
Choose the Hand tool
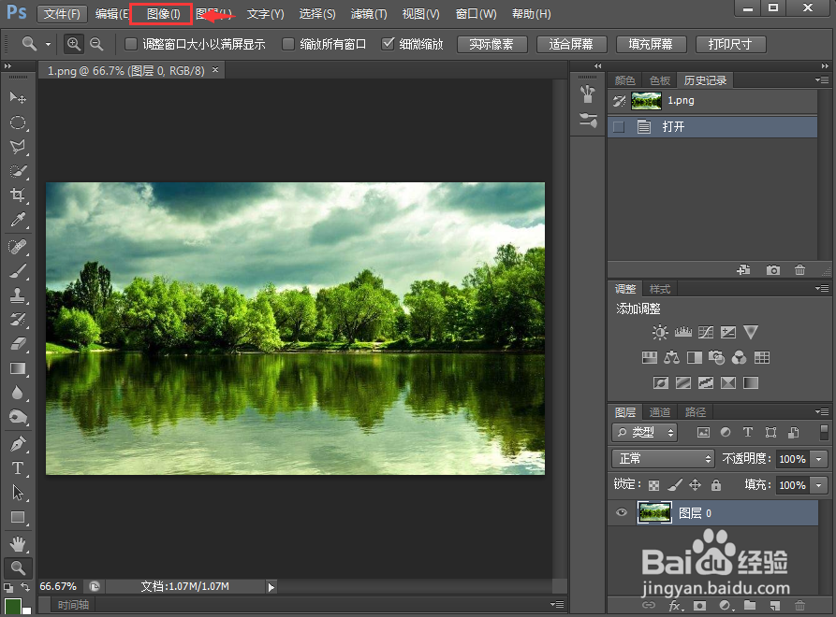(18, 544)
